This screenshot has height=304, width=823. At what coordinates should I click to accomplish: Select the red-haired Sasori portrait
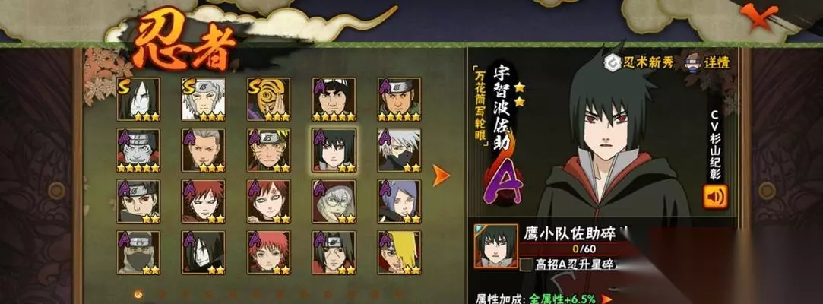click(x=269, y=252)
